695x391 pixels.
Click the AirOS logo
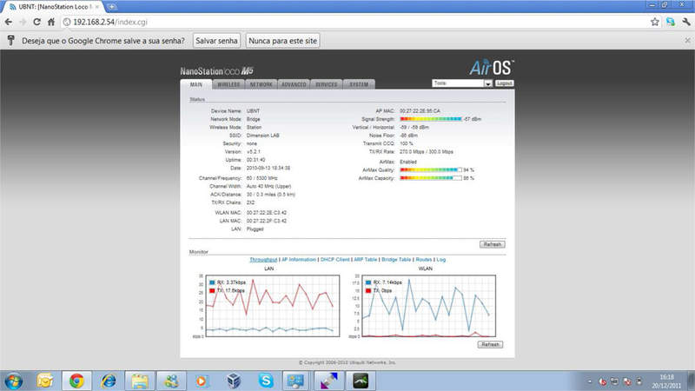coord(491,68)
